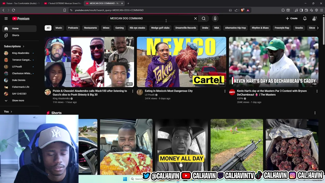Viewport: 325px width, 183px height.
Task: Clear the search box with the X
Action: [196, 19]
